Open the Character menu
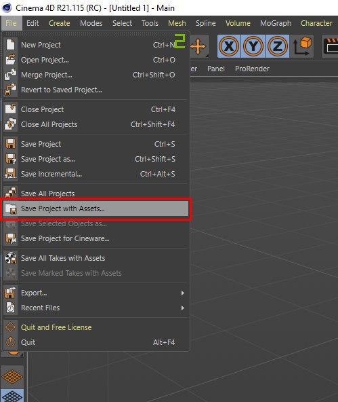338x402 pixels. pyautogui.click(x=316, y=23)
